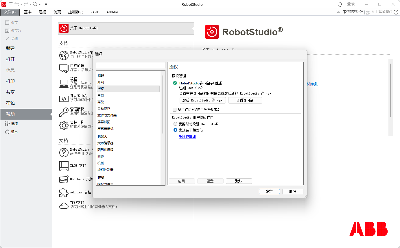Open the AI assistant (人工智能助手)
This screenshot has height=248, width=400.
(379, 12)
